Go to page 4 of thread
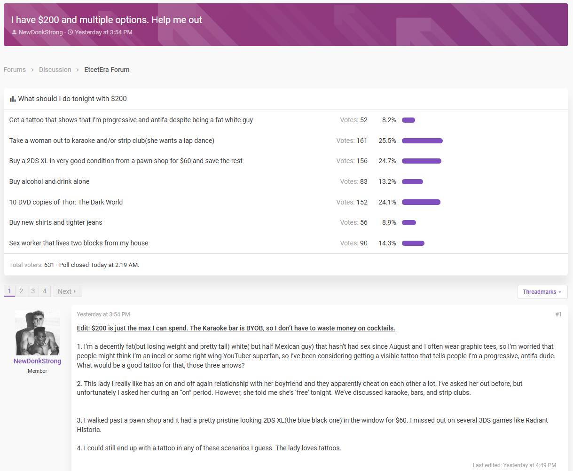573x471 pixels. [45, 291]
